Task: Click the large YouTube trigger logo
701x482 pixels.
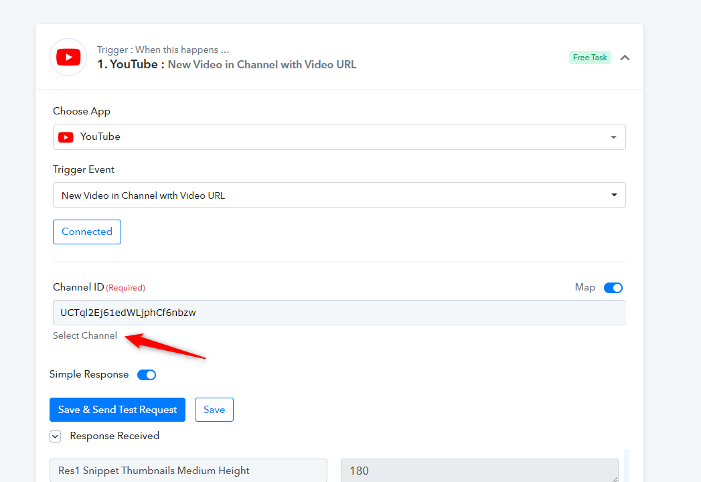Action: pyautogui.click(x=68, y=57)
